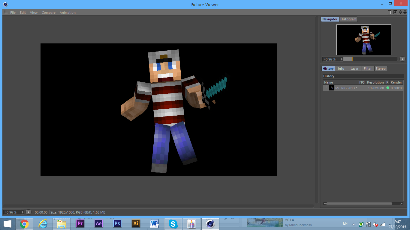
Task: Click status bar zoom stepper arrows
Action: [x=23, y=212]
